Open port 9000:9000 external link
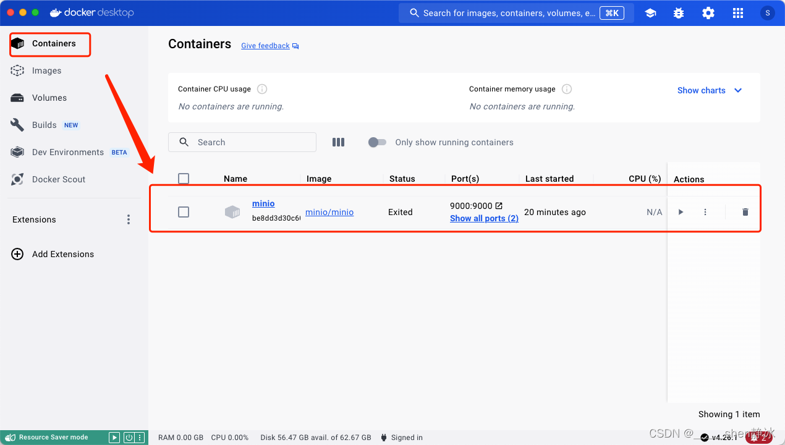 point(499,206)
